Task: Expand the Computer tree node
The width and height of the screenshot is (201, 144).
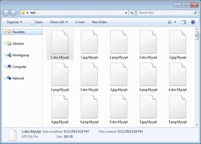Action: (x=5, y=67)
